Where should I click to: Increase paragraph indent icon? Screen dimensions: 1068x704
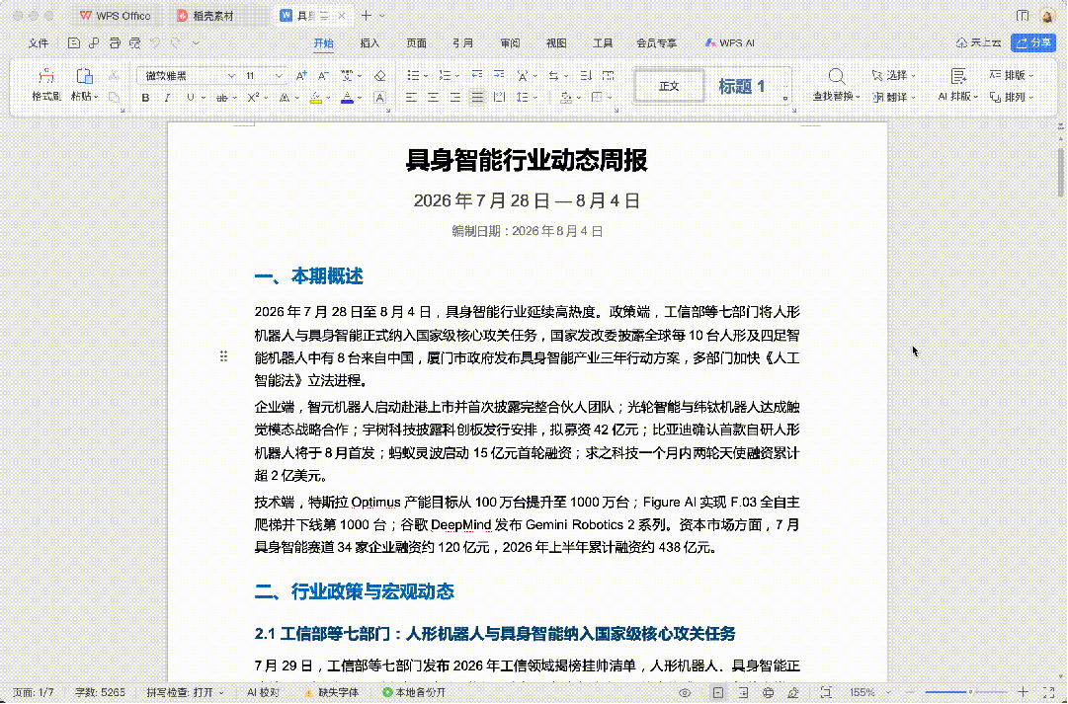499,76
